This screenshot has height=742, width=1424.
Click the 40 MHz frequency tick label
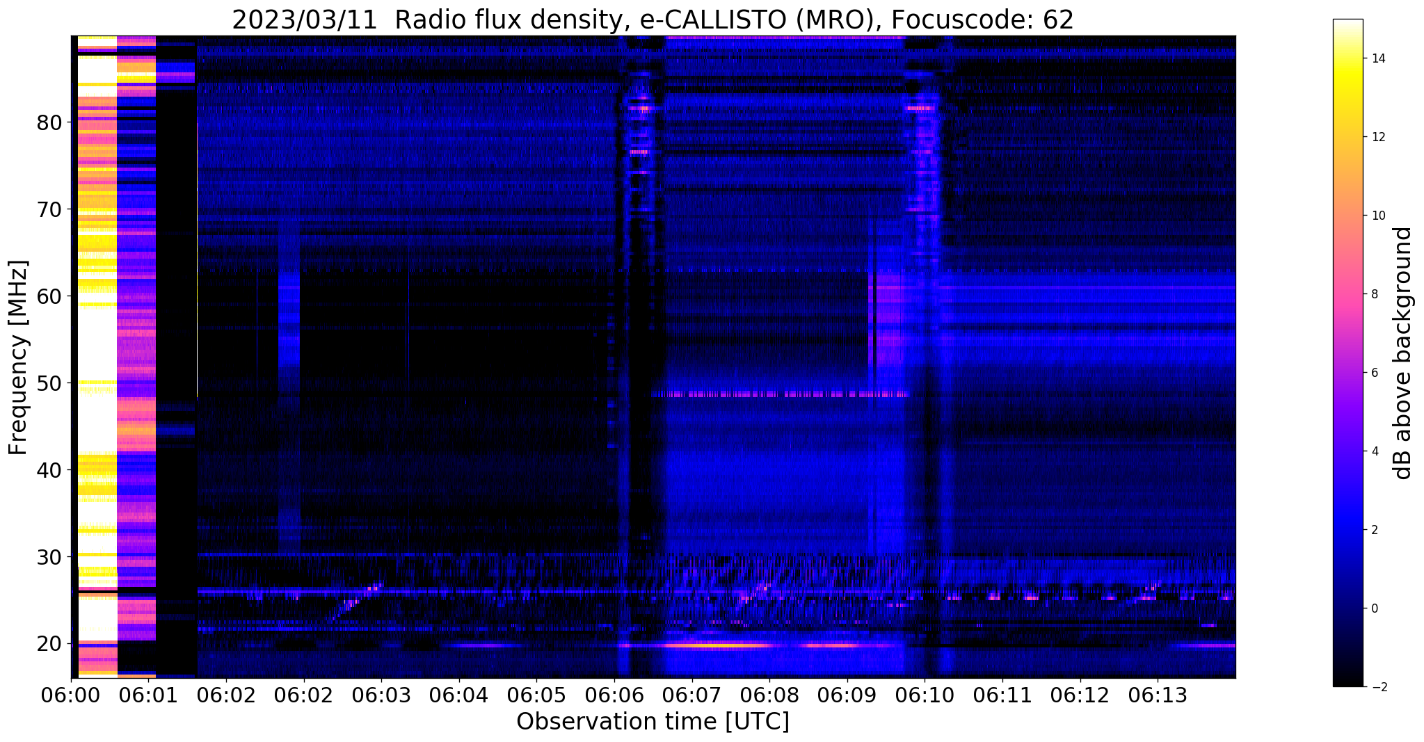[x=49, y=470]
